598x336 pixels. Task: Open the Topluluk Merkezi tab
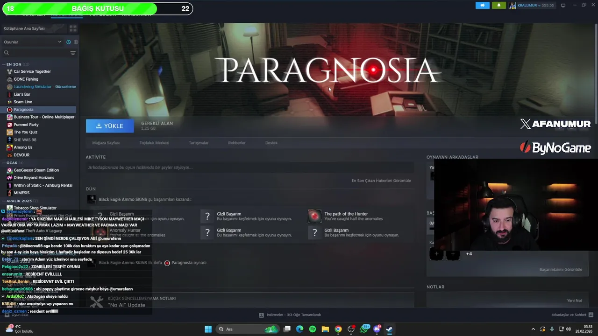pyautogui.click(x=154, y=143)
